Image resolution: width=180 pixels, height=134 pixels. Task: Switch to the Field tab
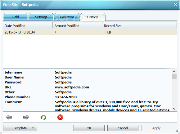click(16, 17)
